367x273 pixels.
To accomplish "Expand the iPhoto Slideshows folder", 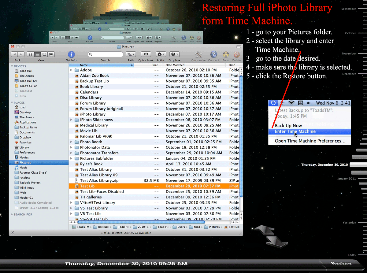I will (x=71, y=120).
